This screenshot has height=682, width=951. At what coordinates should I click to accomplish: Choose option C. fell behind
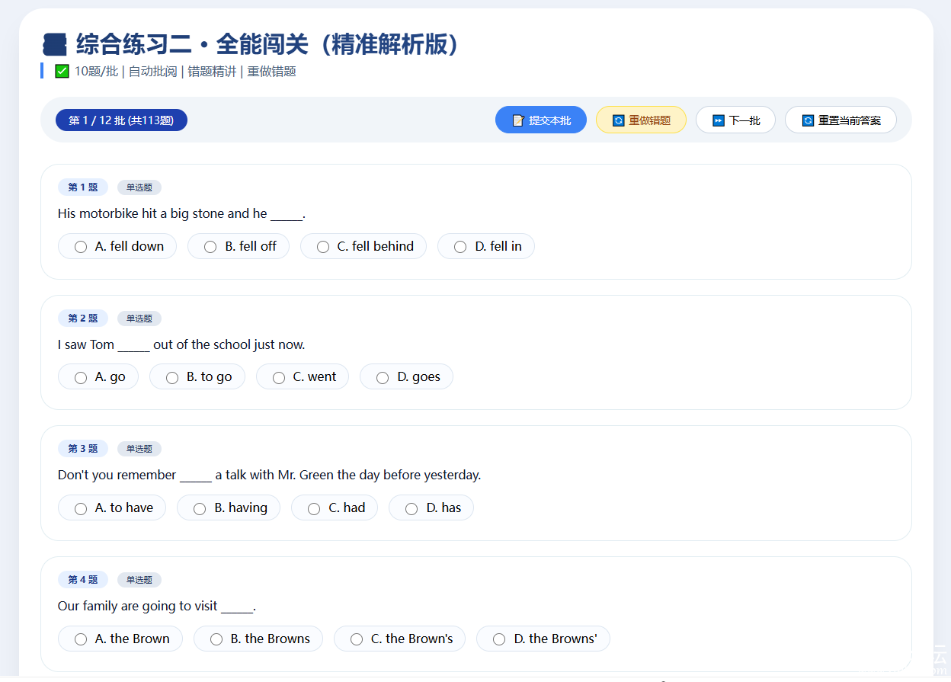click(363, 246)
